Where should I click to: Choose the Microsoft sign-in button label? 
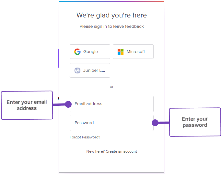(x=135, y=52)
